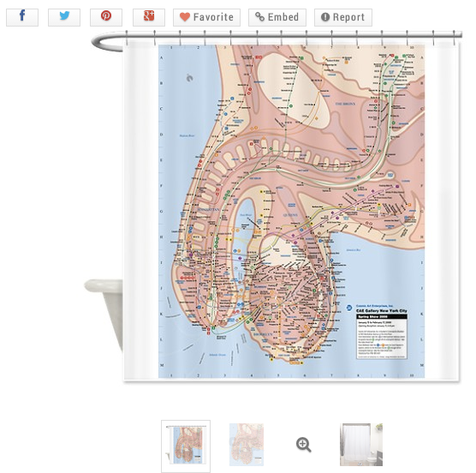
Task: Click the C&E Gallery legend box on curtain
Action: (381, 332)
